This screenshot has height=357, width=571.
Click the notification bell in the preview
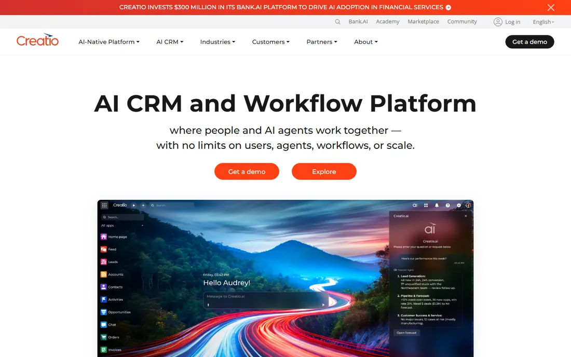[x=437, y=205]
